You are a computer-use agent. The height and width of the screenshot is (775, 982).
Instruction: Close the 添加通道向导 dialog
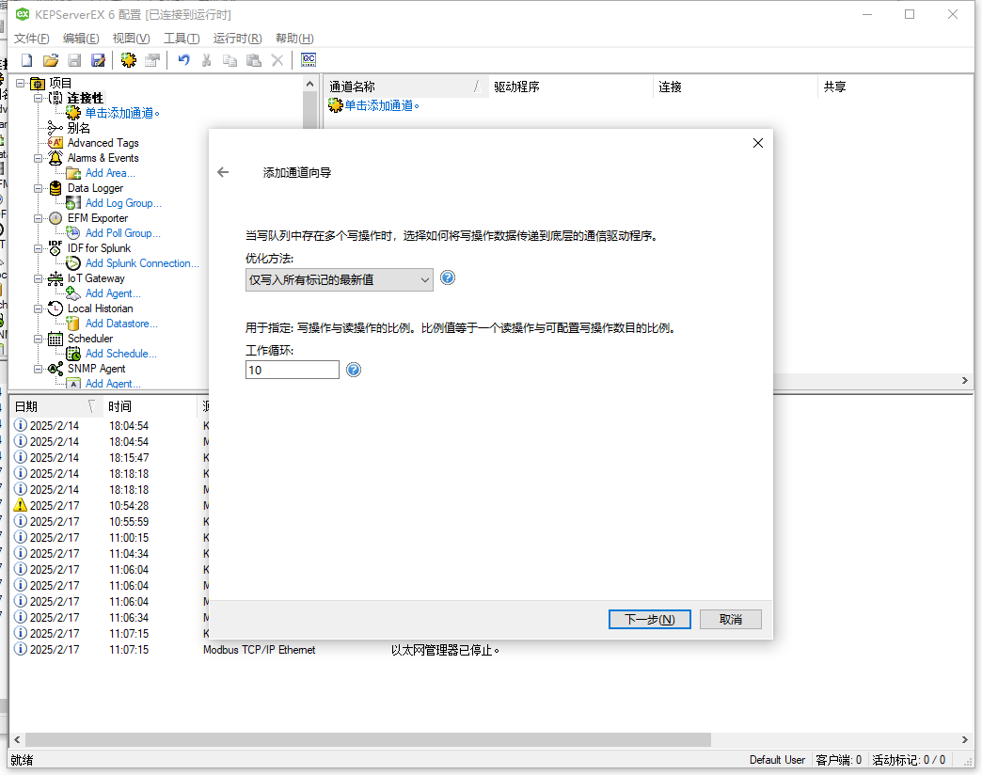pos(758,143)
